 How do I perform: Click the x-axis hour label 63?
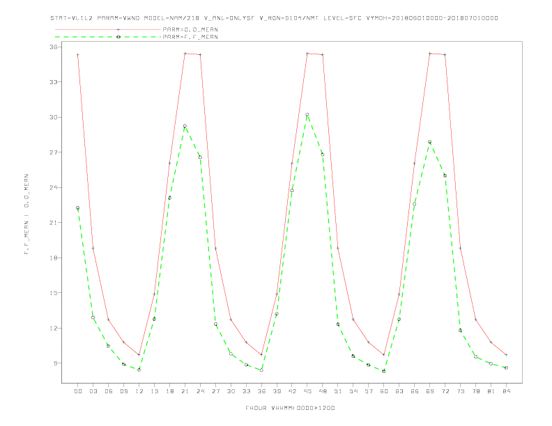pos(399,391)
